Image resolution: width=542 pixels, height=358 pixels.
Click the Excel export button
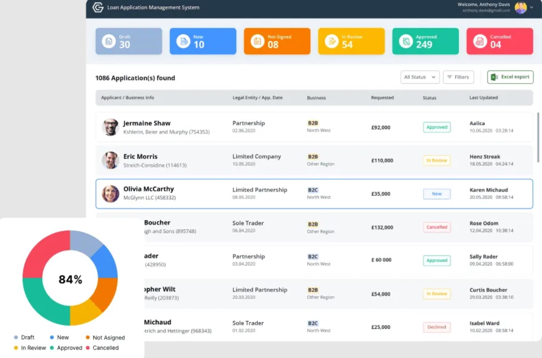click(510, 77)
